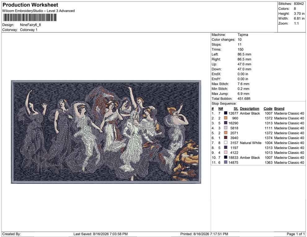The image size is (307, 237).
Task: Click the Brand column header
Action: coord(279,108)
